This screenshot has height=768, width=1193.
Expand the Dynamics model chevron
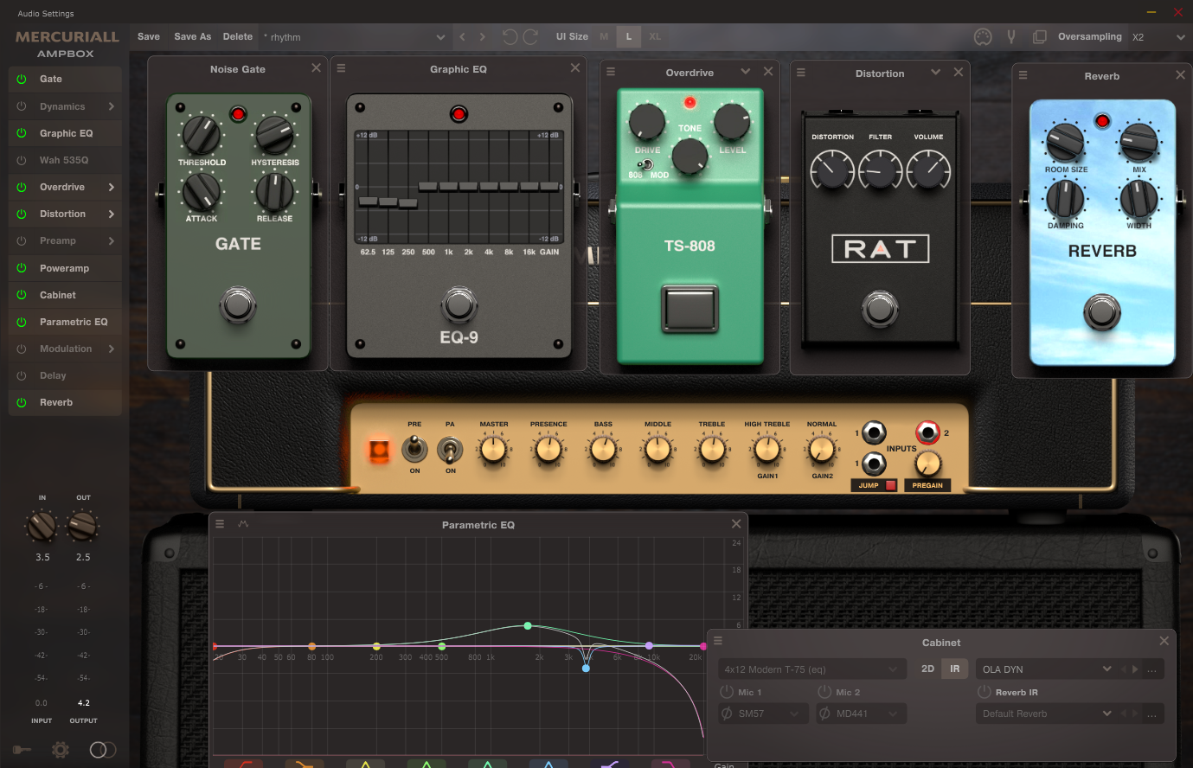(x=112, y=106)
